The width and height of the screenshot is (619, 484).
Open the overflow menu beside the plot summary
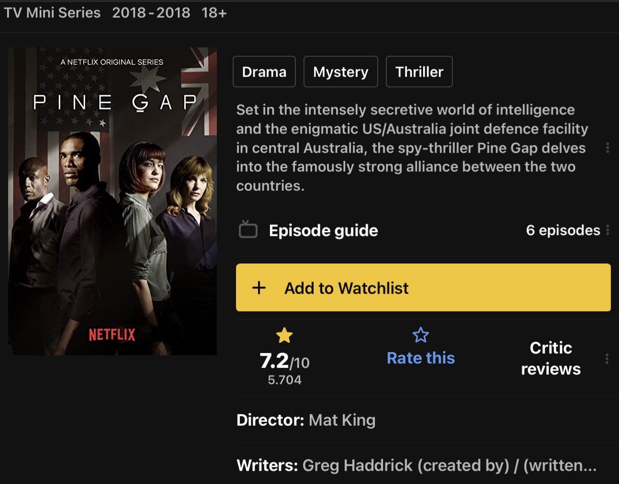pos(608,148)
